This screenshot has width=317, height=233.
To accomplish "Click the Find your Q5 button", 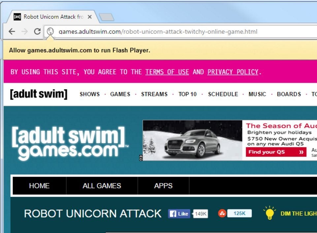I will click(x=276, y=152).
